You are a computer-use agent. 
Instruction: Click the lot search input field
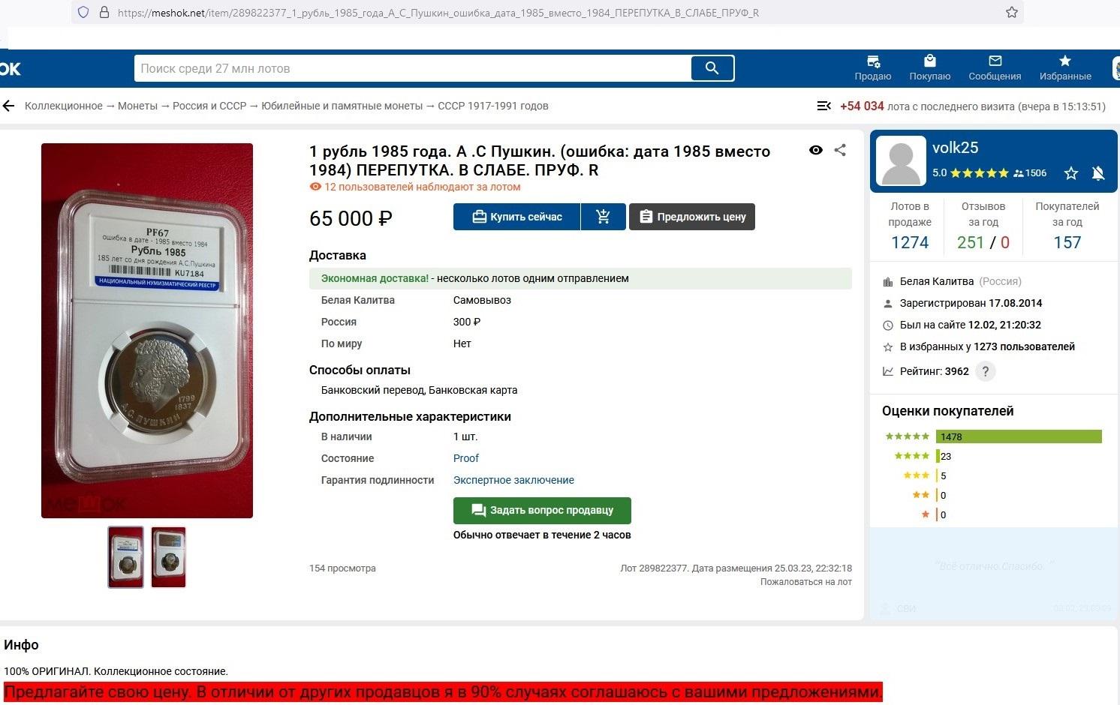(x=412, y=68)
